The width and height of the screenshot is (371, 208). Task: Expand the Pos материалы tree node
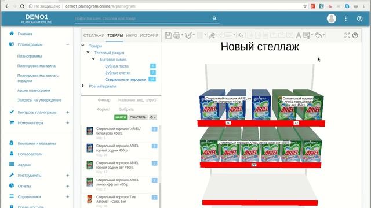click(83, 86)
